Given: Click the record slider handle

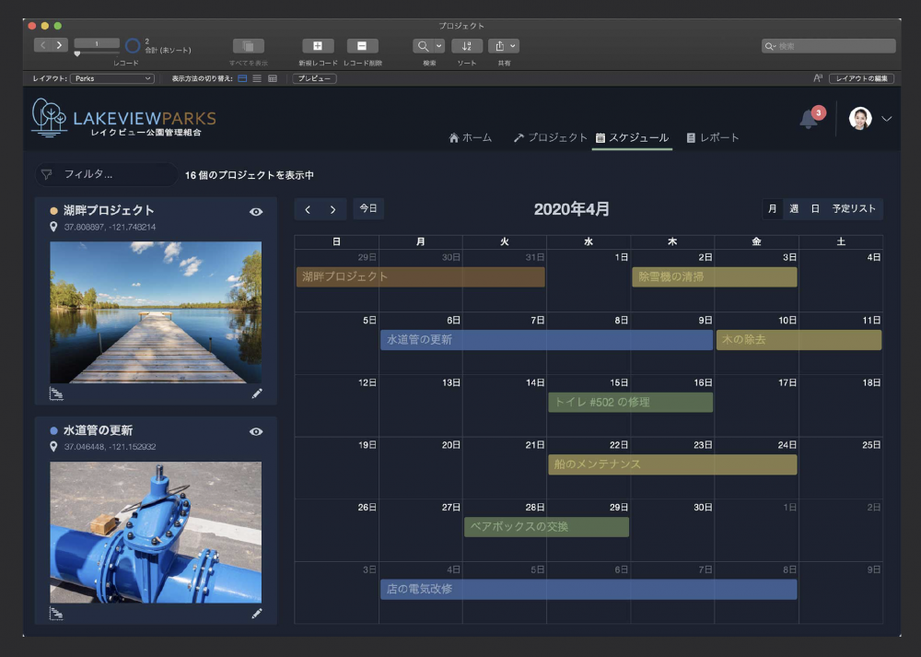Looking at the screenshot, I should pyautogui.click(x=77, y=54).
